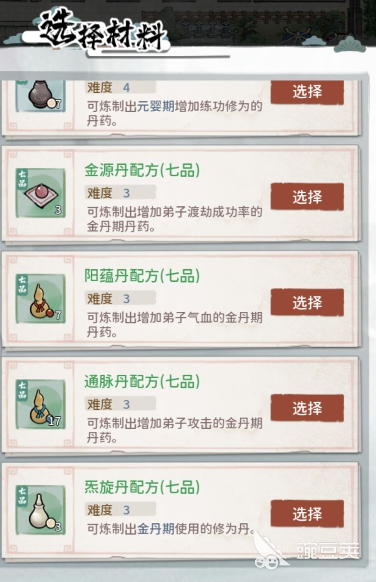Tap the 通脉丹 description about 攻击
The width and height of the screenshot is (376, 582).
click(x=174, y=431)
